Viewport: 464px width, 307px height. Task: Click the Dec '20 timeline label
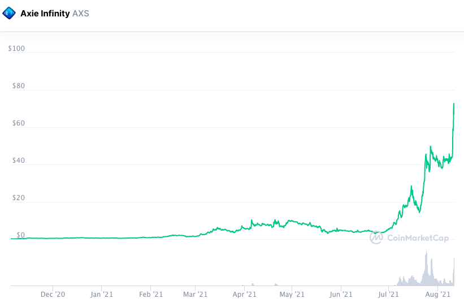pyautogui.click(x=54, y=295)
